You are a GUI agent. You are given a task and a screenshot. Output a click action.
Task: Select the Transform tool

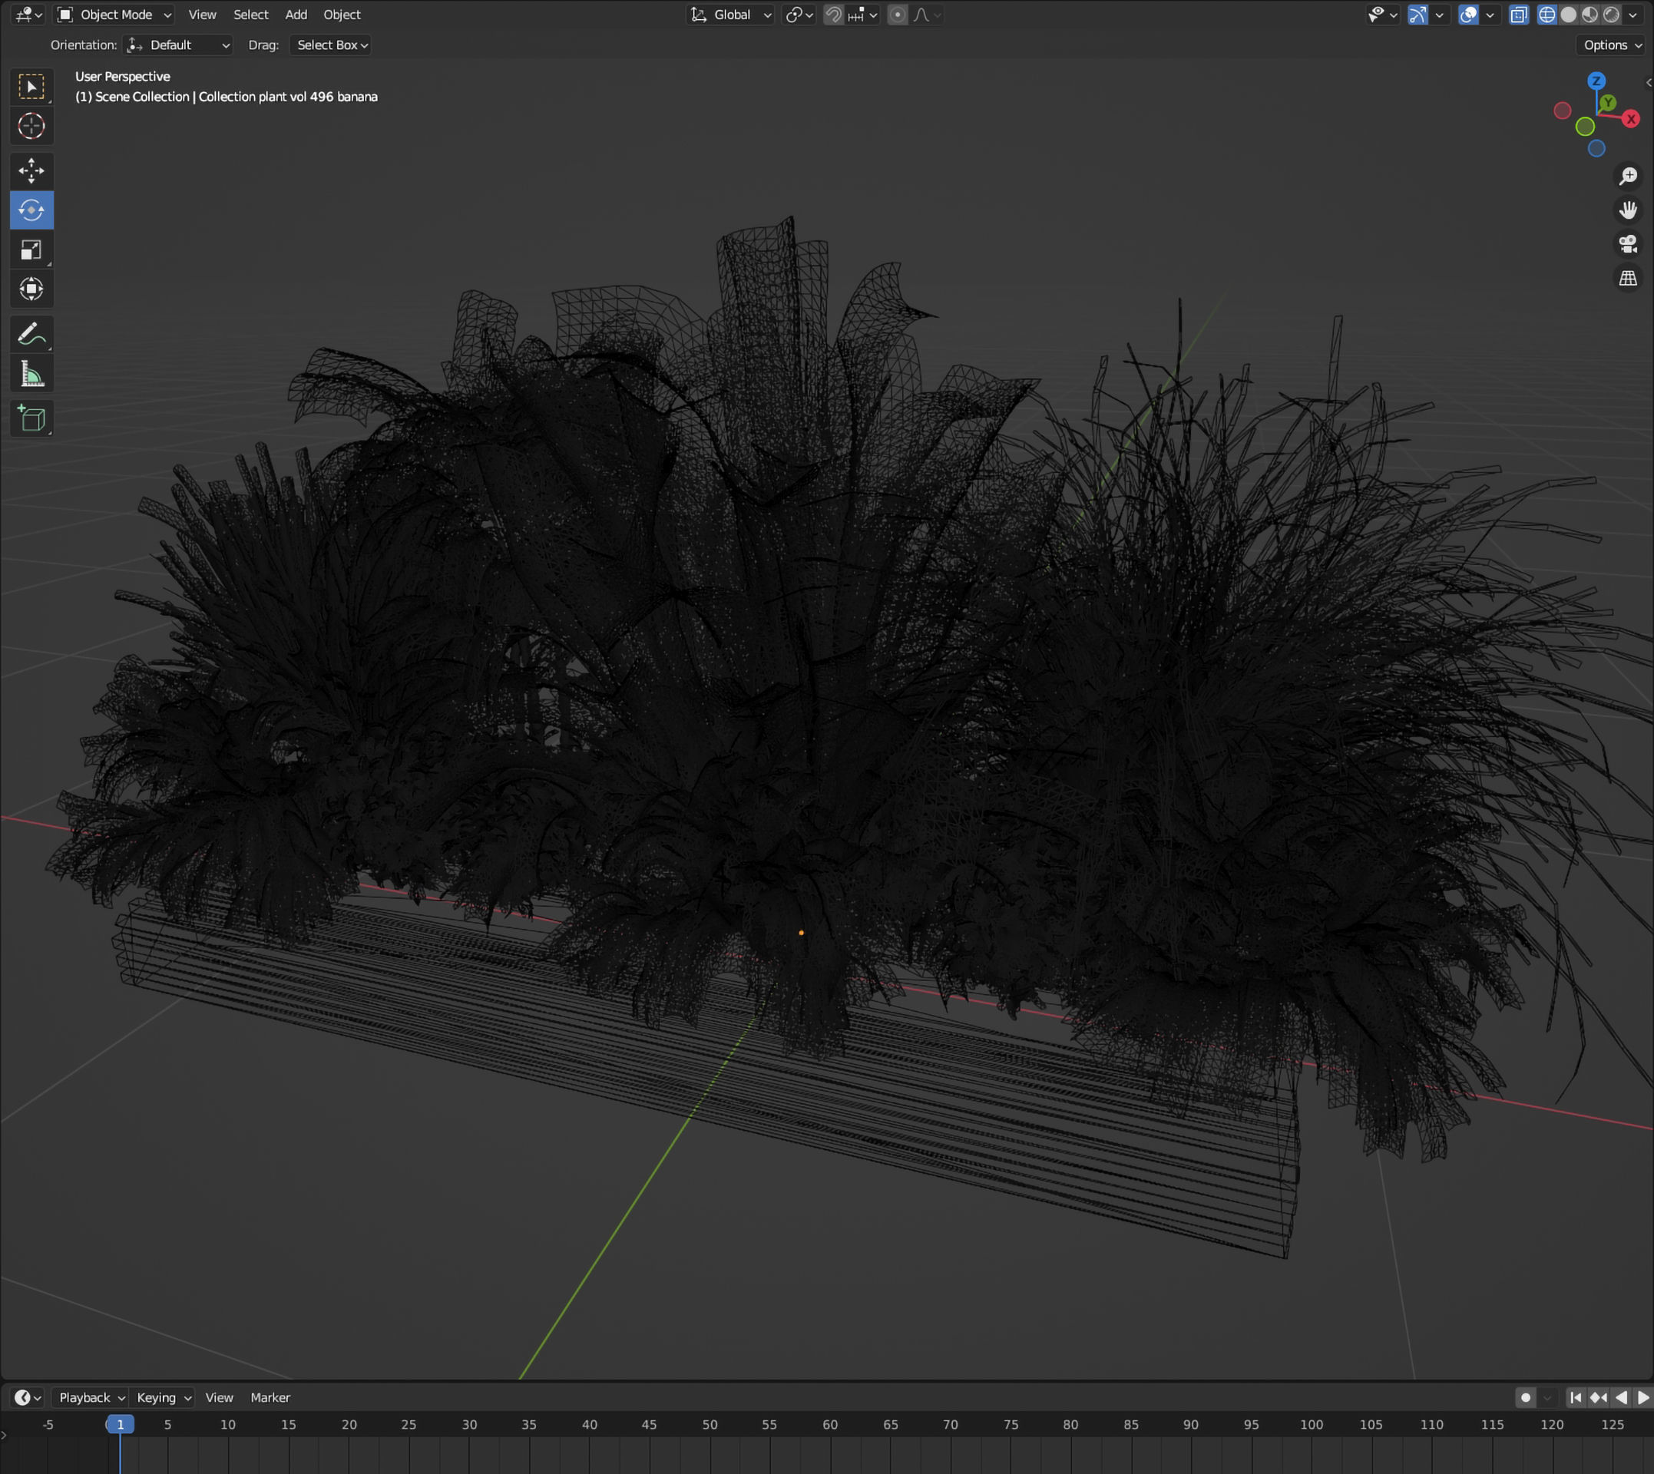coord(31,289)
